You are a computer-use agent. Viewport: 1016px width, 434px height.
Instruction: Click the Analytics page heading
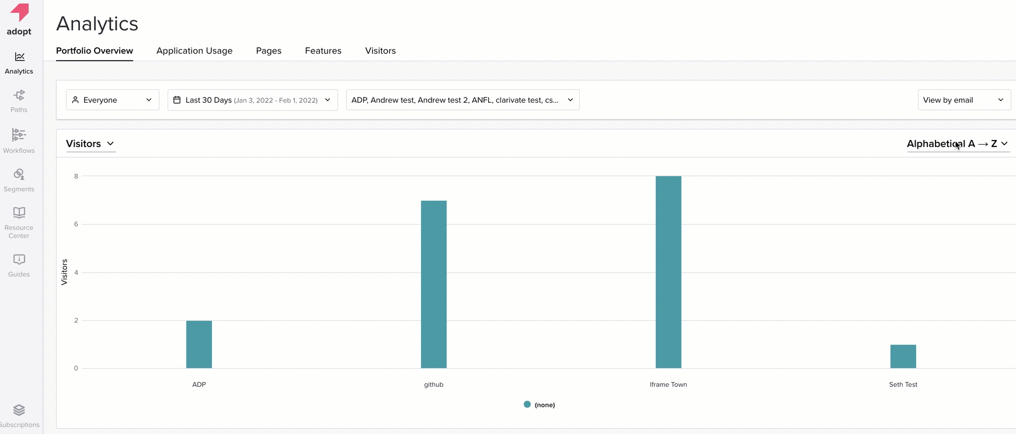pyautogui.click(x=97, y=23)
